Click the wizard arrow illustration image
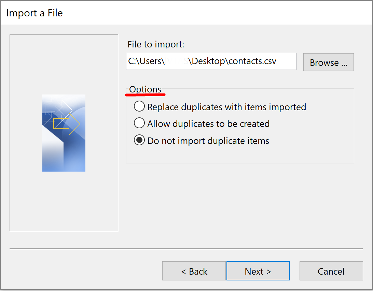373x291 pixels. click(64, 133)
